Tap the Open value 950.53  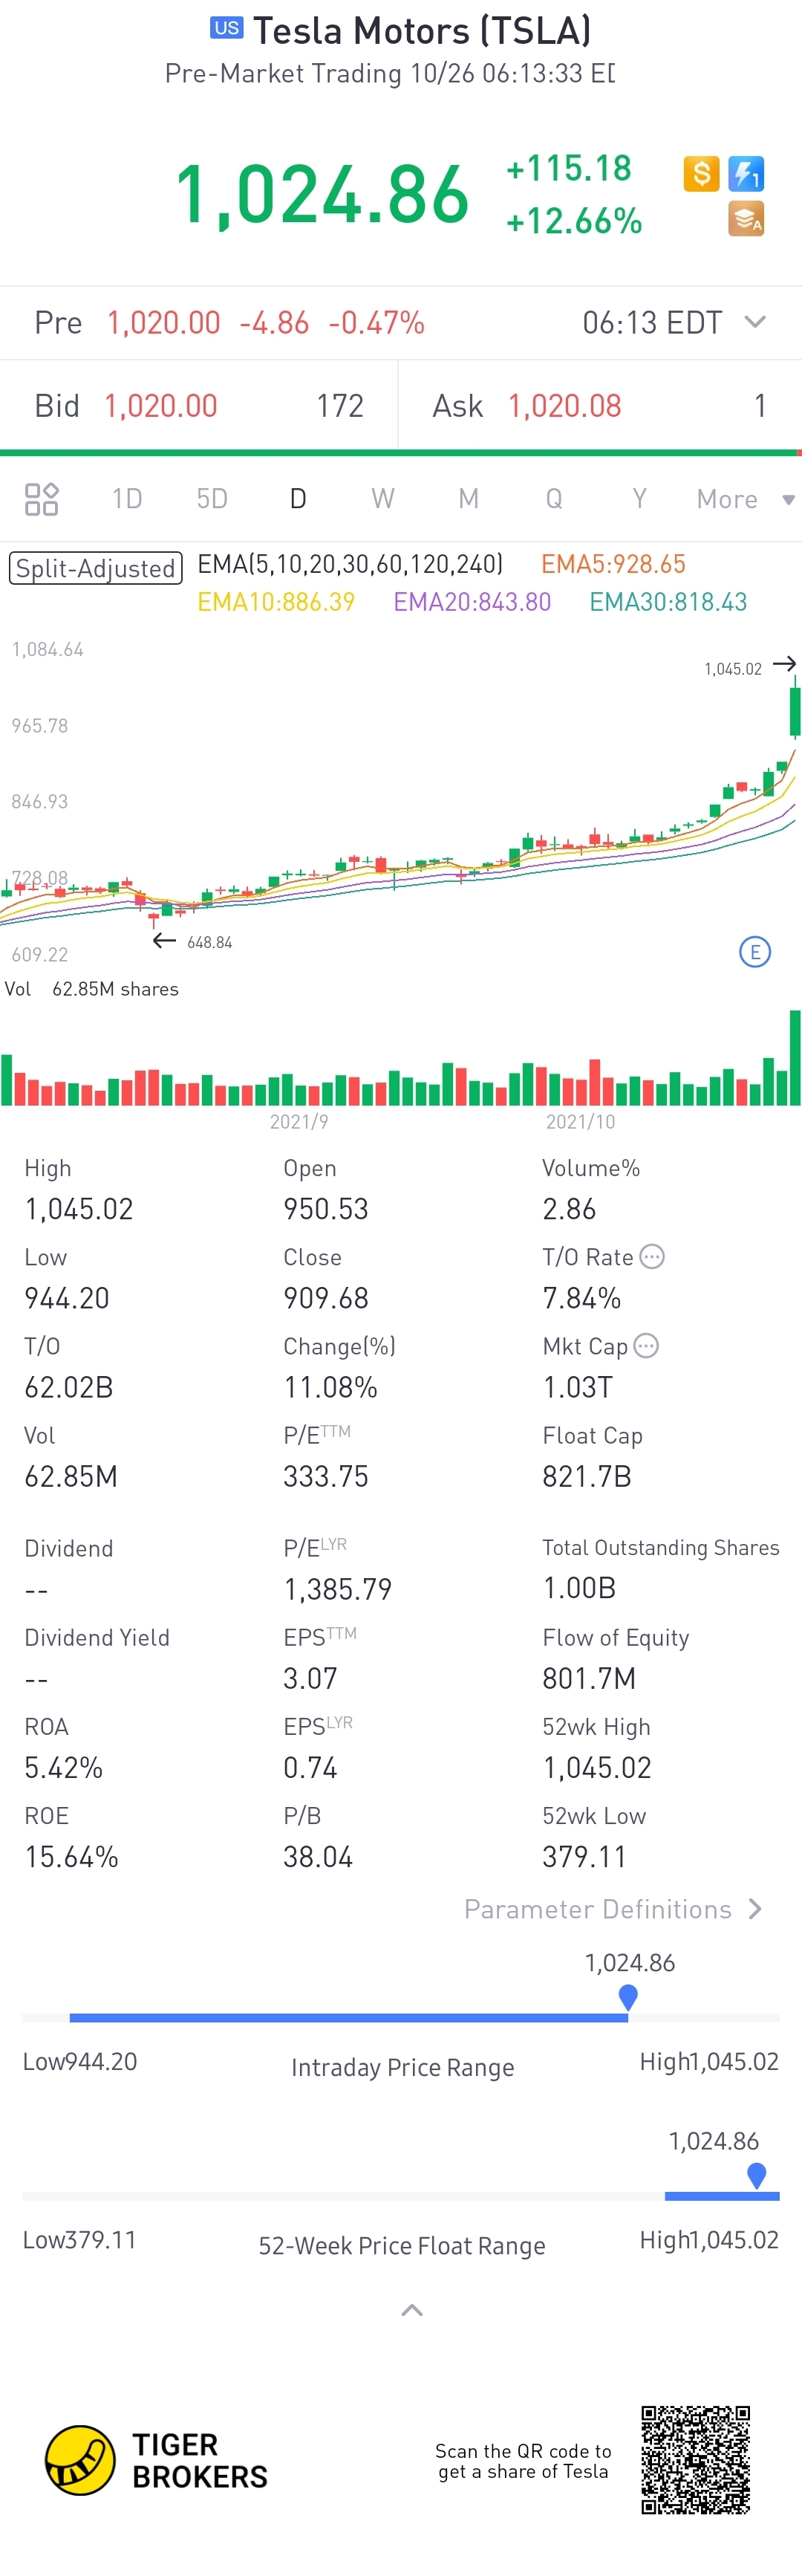pos(326,1209)
